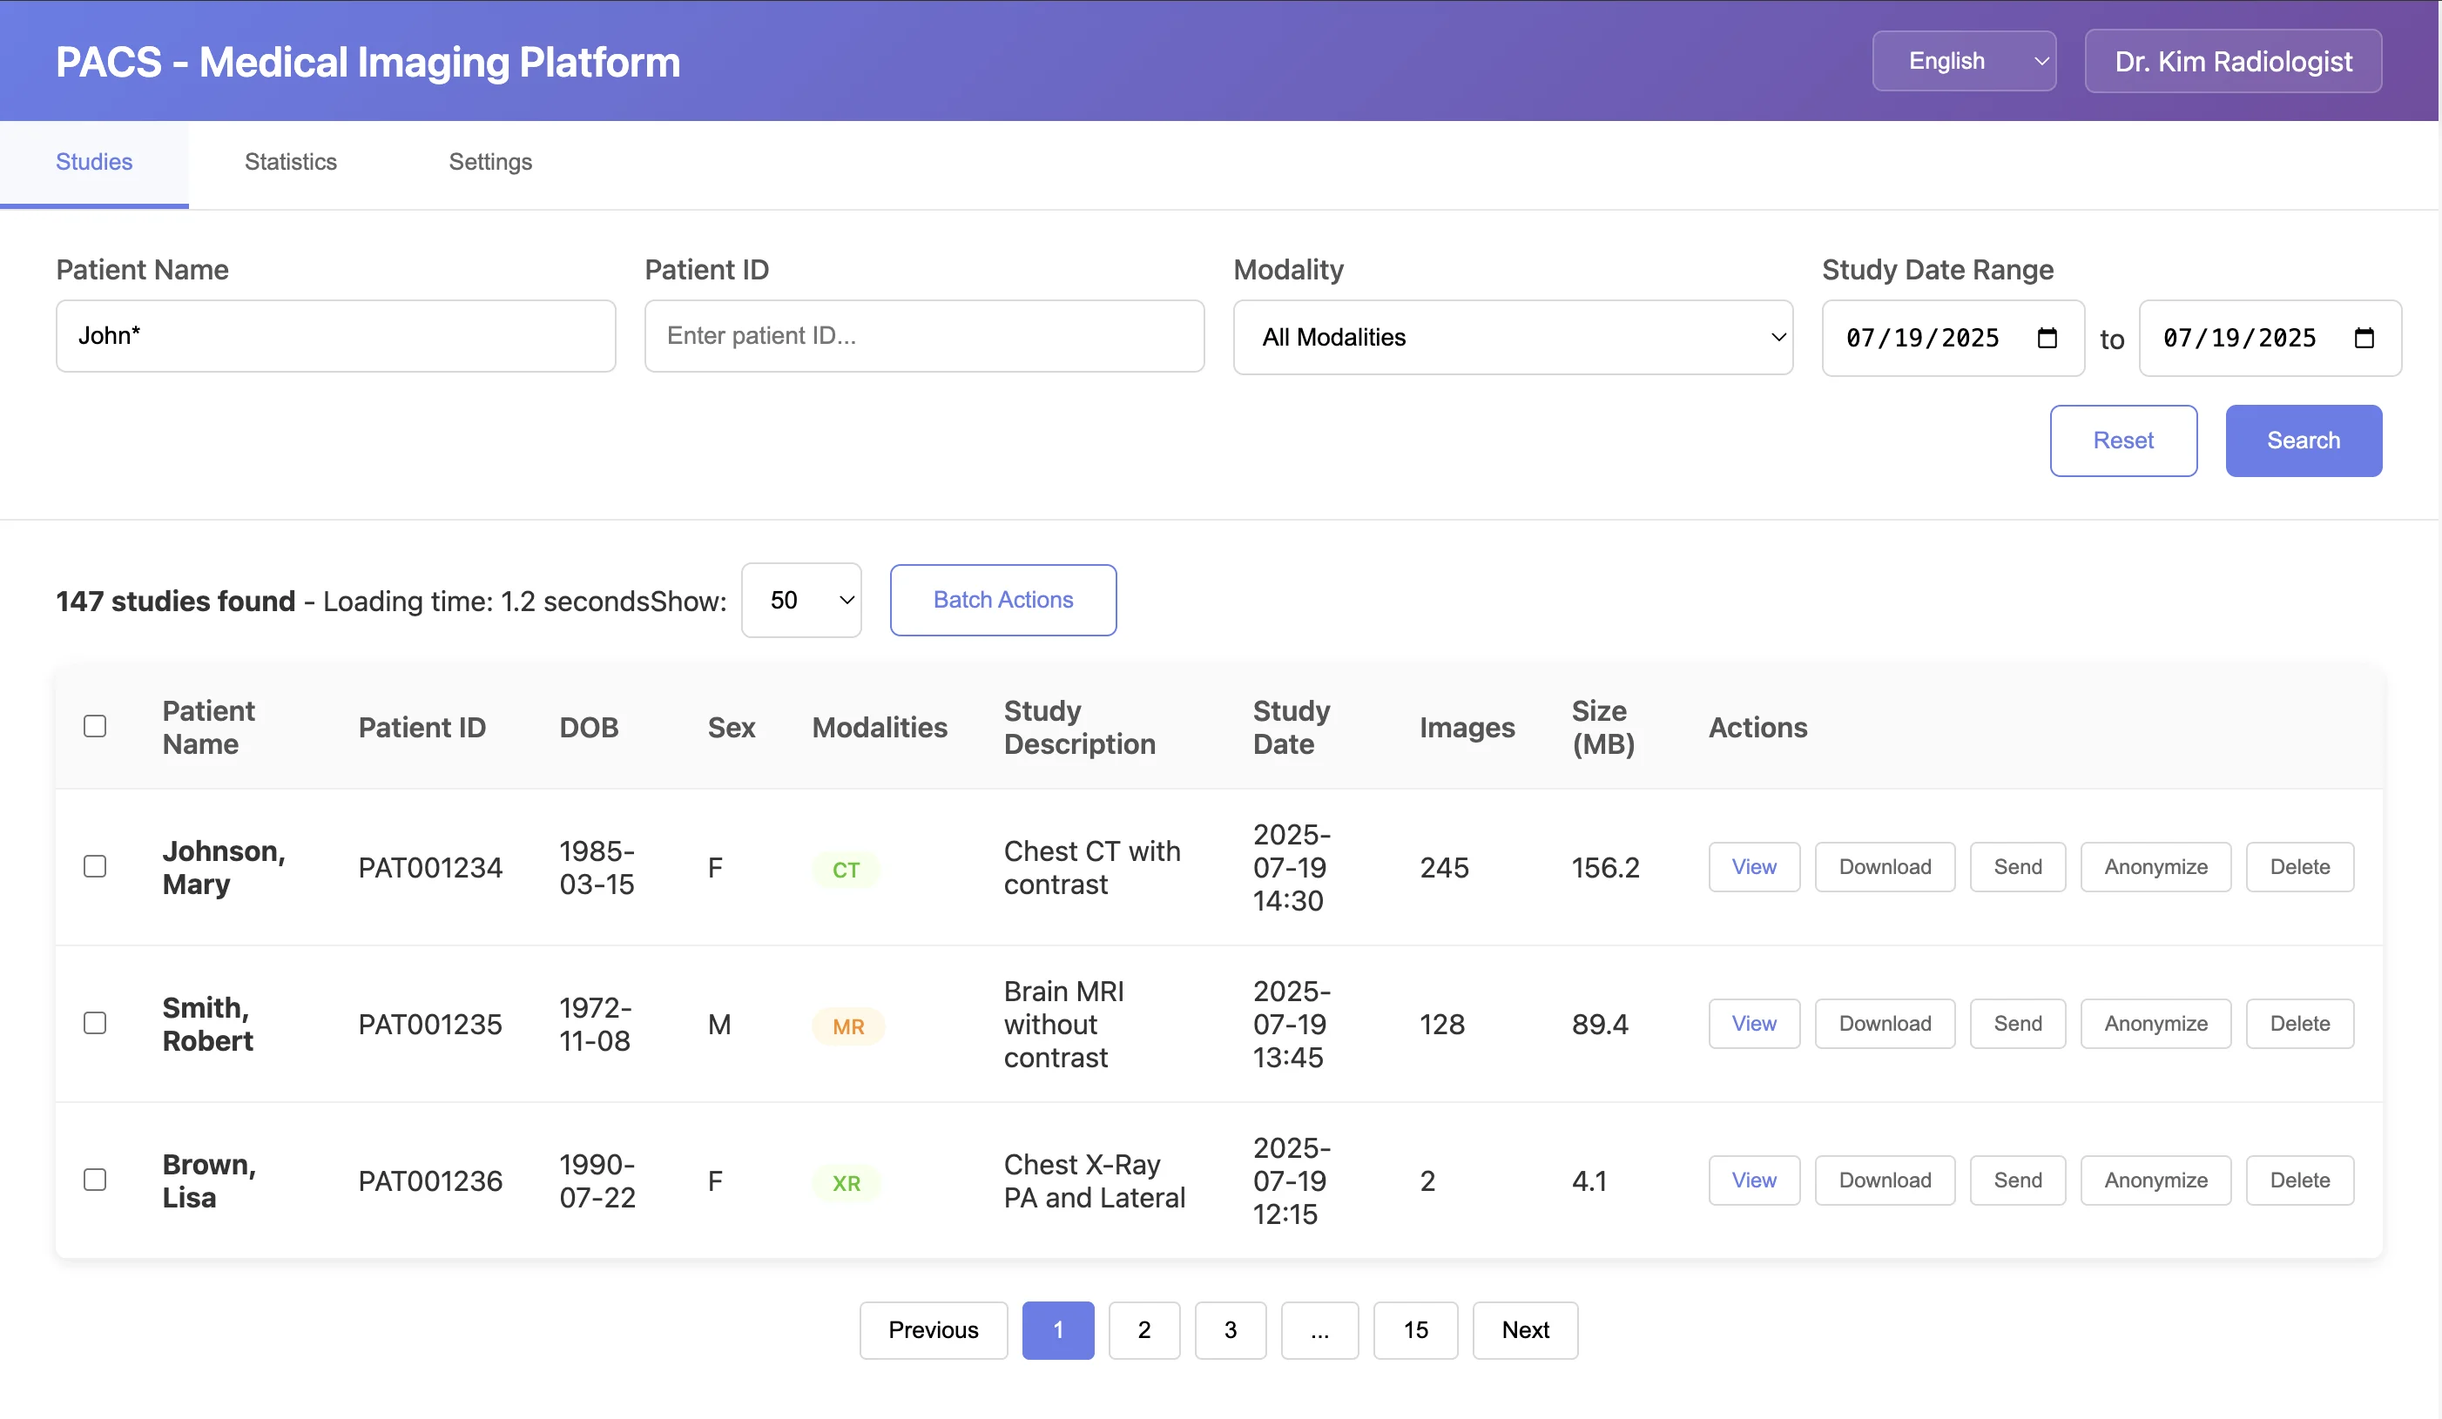Viewport: 2442px width, 1419px height.
Task: Check Johnson, Mary's row checkbox
Action: tap(94, 867)
